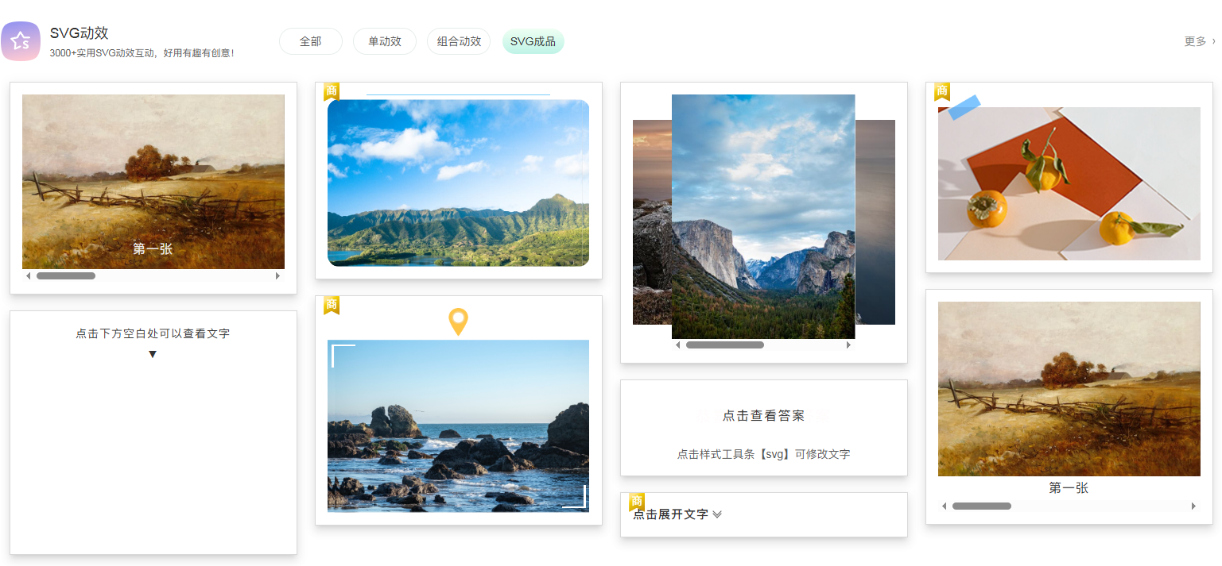Click the left scroll arrow under the Yosemite carousel
Viewport: 1222px width, 566px height.
(x=677, y=345)
